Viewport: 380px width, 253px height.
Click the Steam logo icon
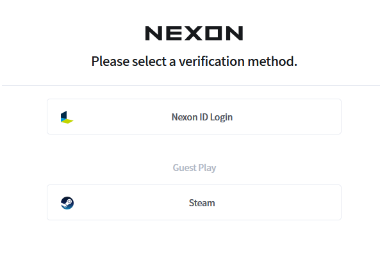pos(67,203)
